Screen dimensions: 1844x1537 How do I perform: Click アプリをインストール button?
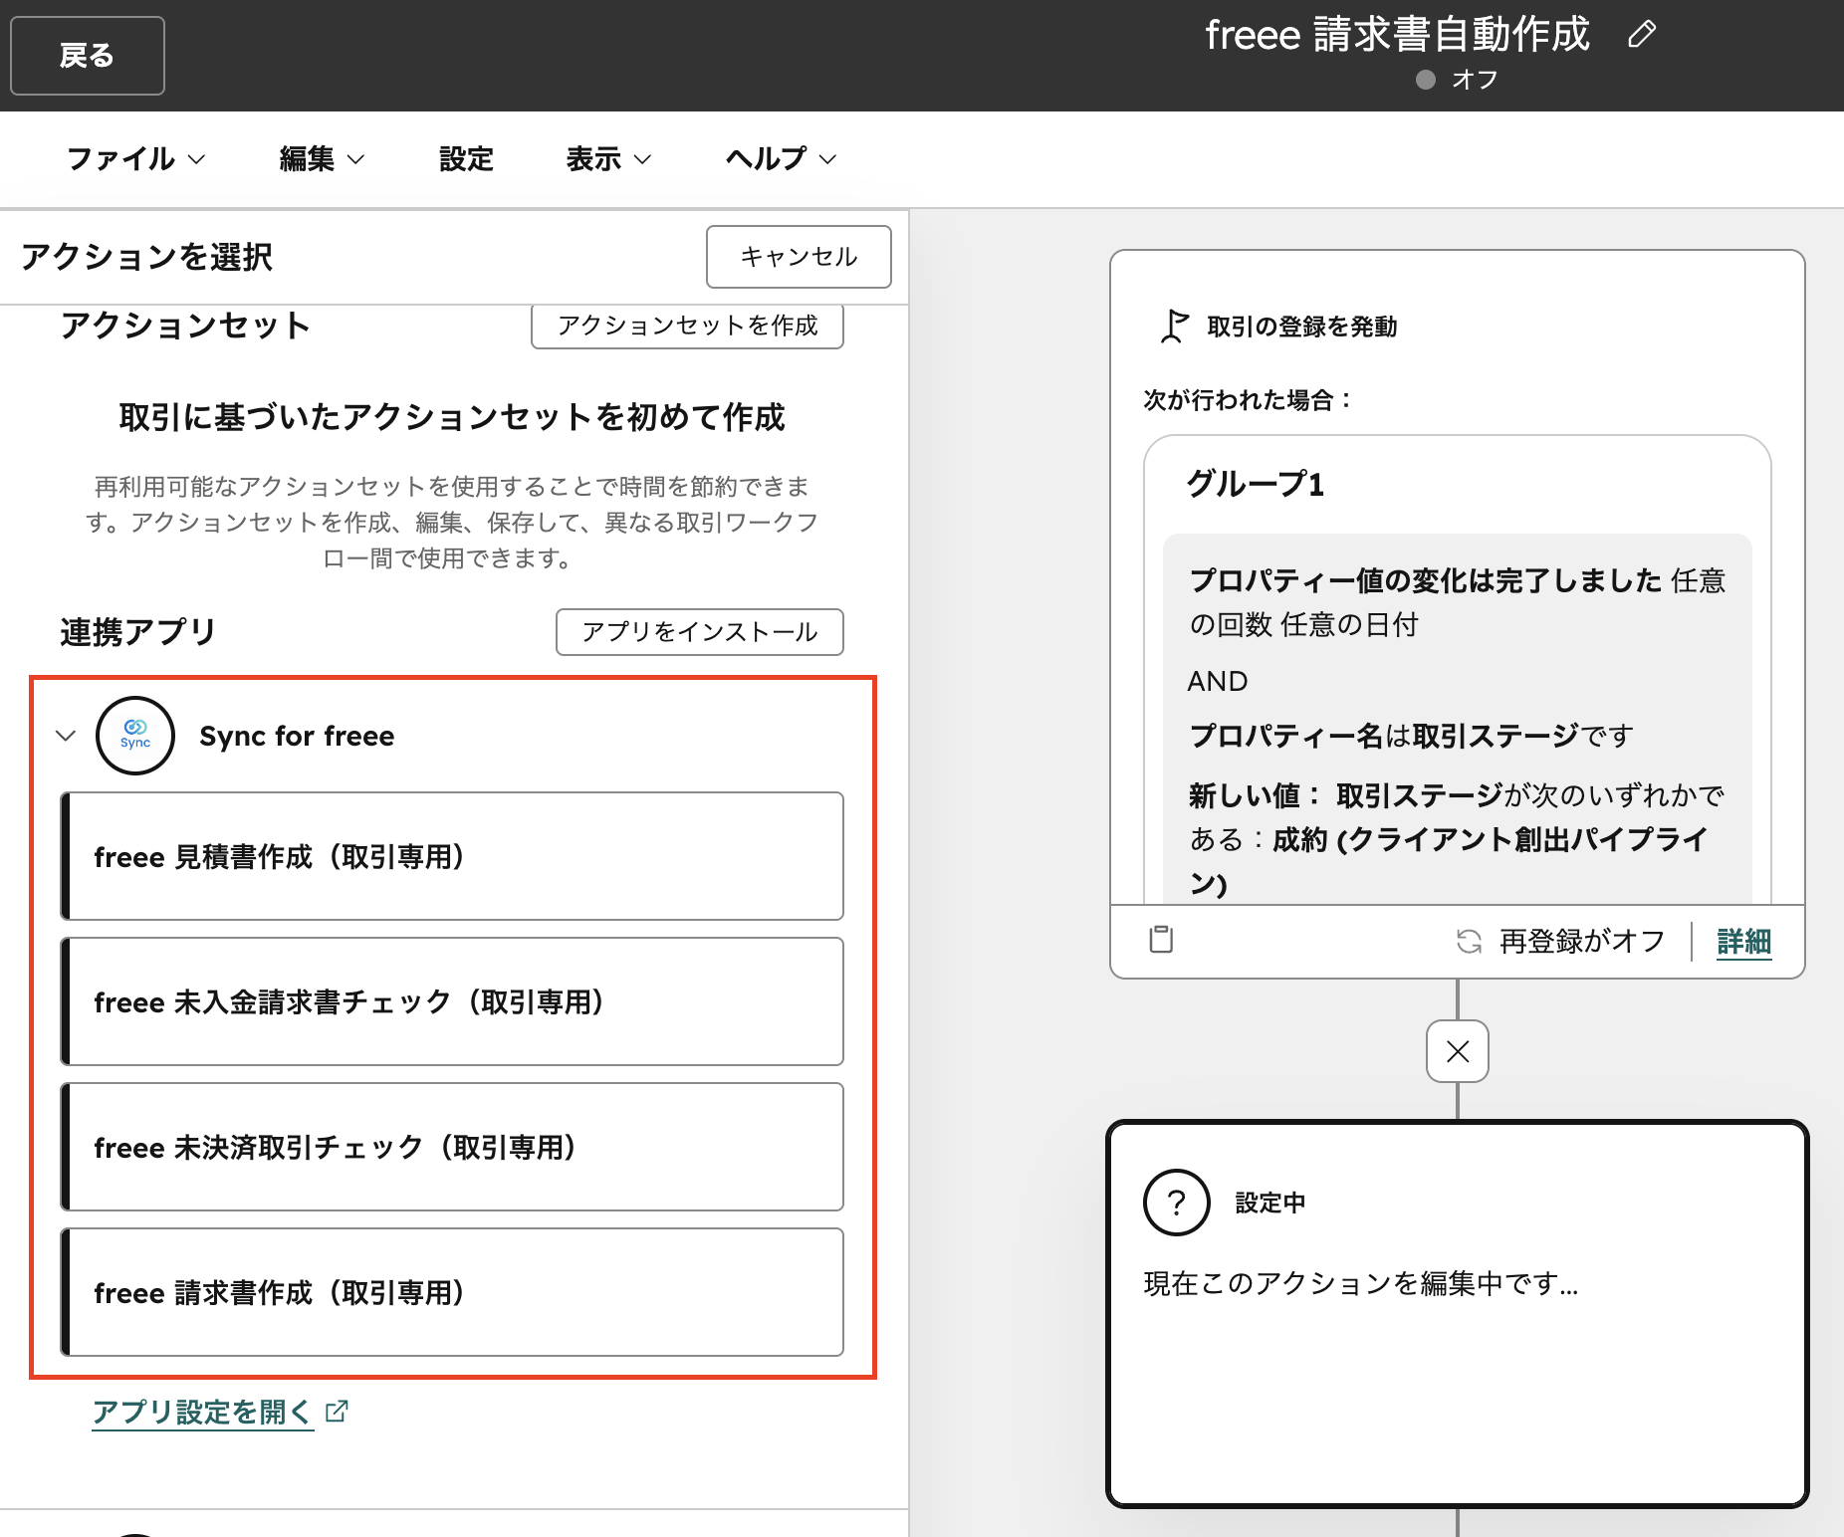(699, 632)
